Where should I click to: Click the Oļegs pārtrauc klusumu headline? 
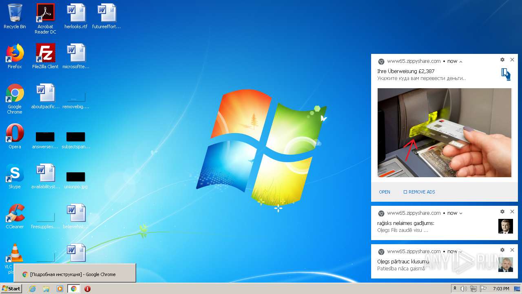(403, 261)
